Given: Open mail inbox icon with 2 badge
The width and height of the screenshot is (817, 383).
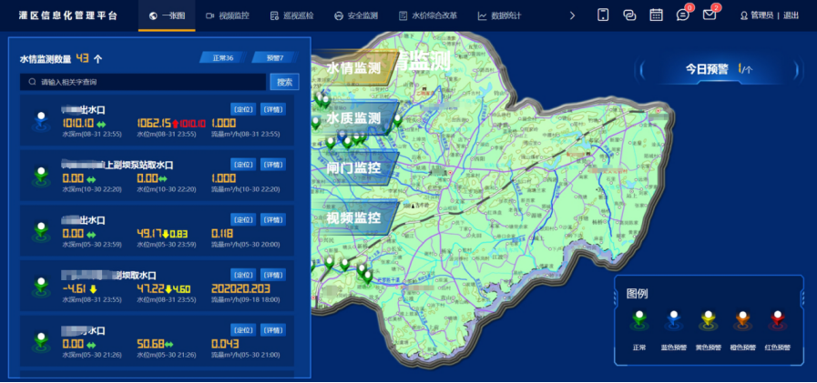Looking at the screenshot, I should [710, 15].
